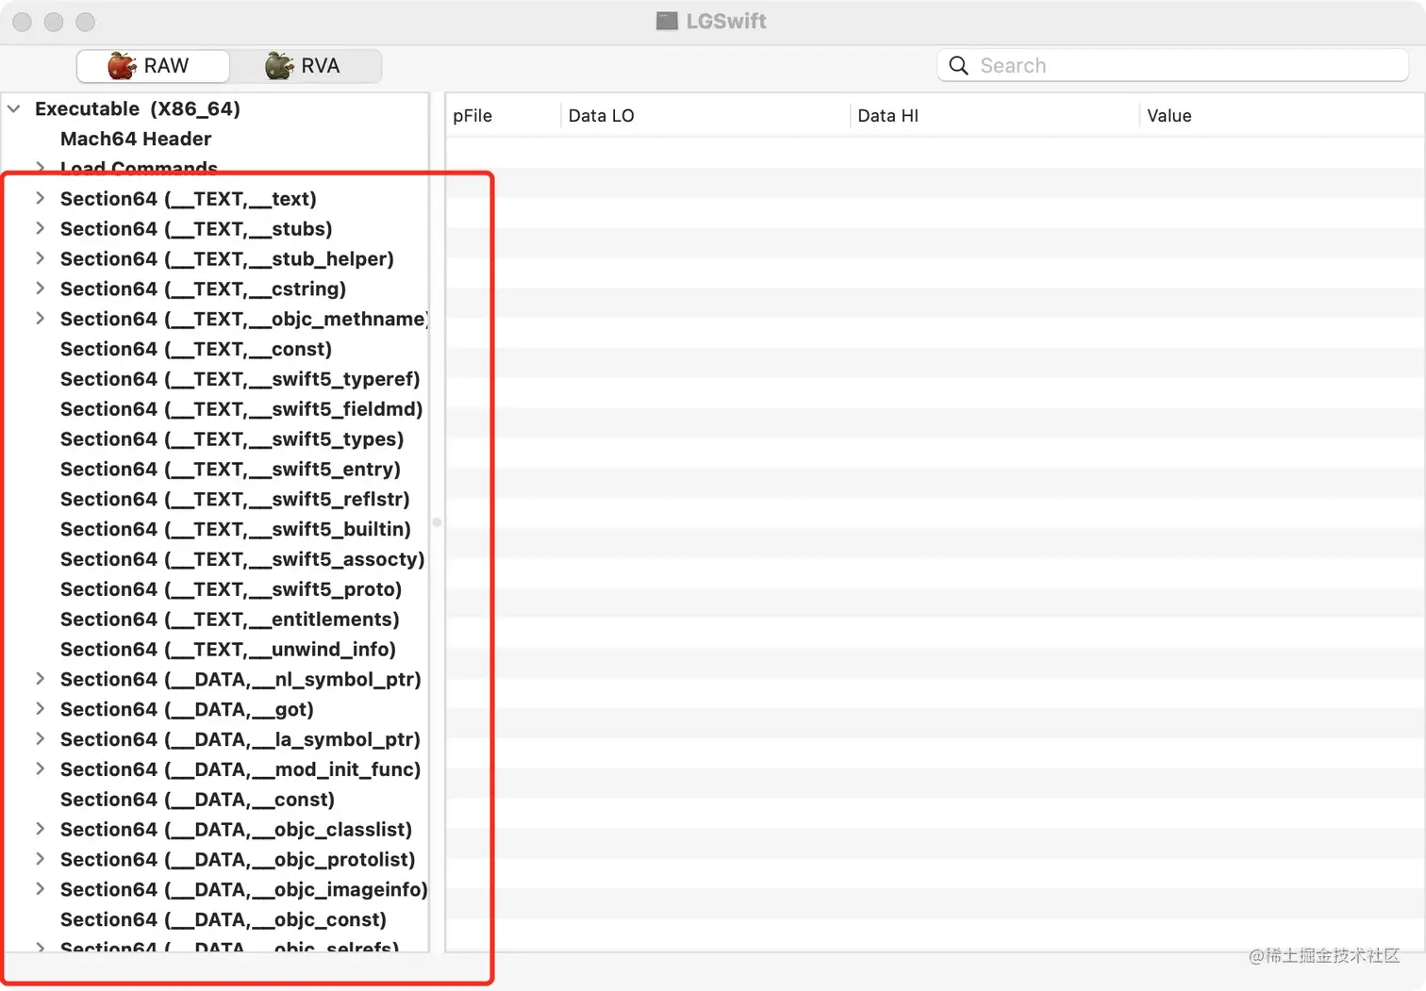This screenshot has width=1426, height=991.
Task: Select Mach64 Header in the tree
Action: point(216,139)
